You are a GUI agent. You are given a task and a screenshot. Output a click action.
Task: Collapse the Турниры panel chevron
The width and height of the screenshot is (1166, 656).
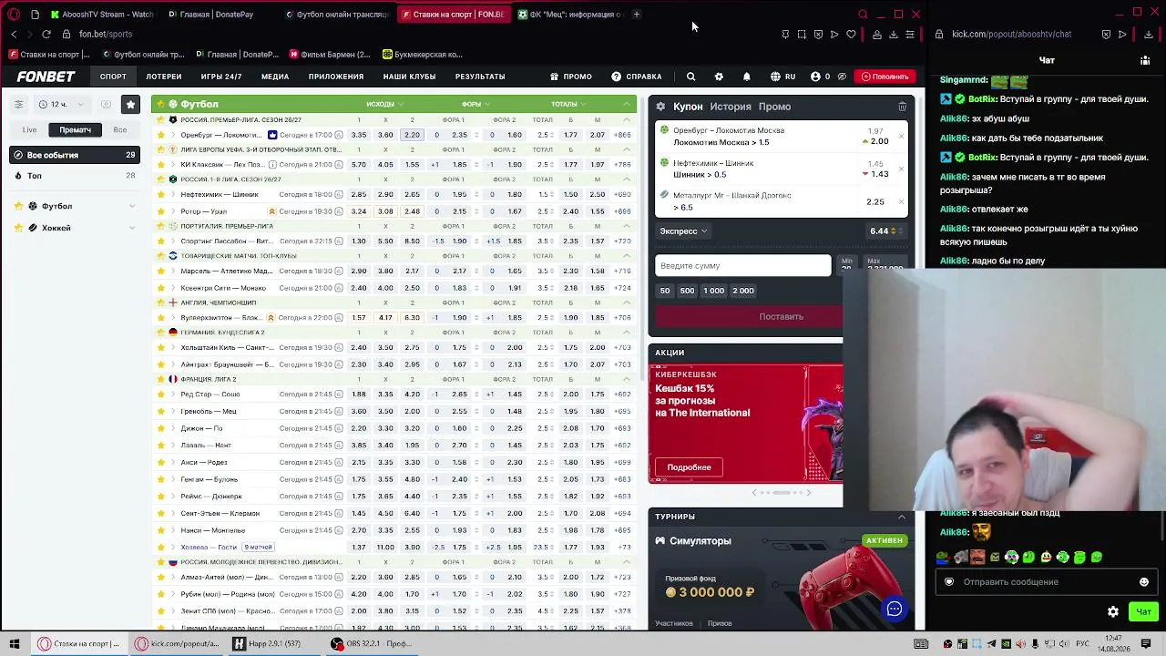[x=902, y=517]
